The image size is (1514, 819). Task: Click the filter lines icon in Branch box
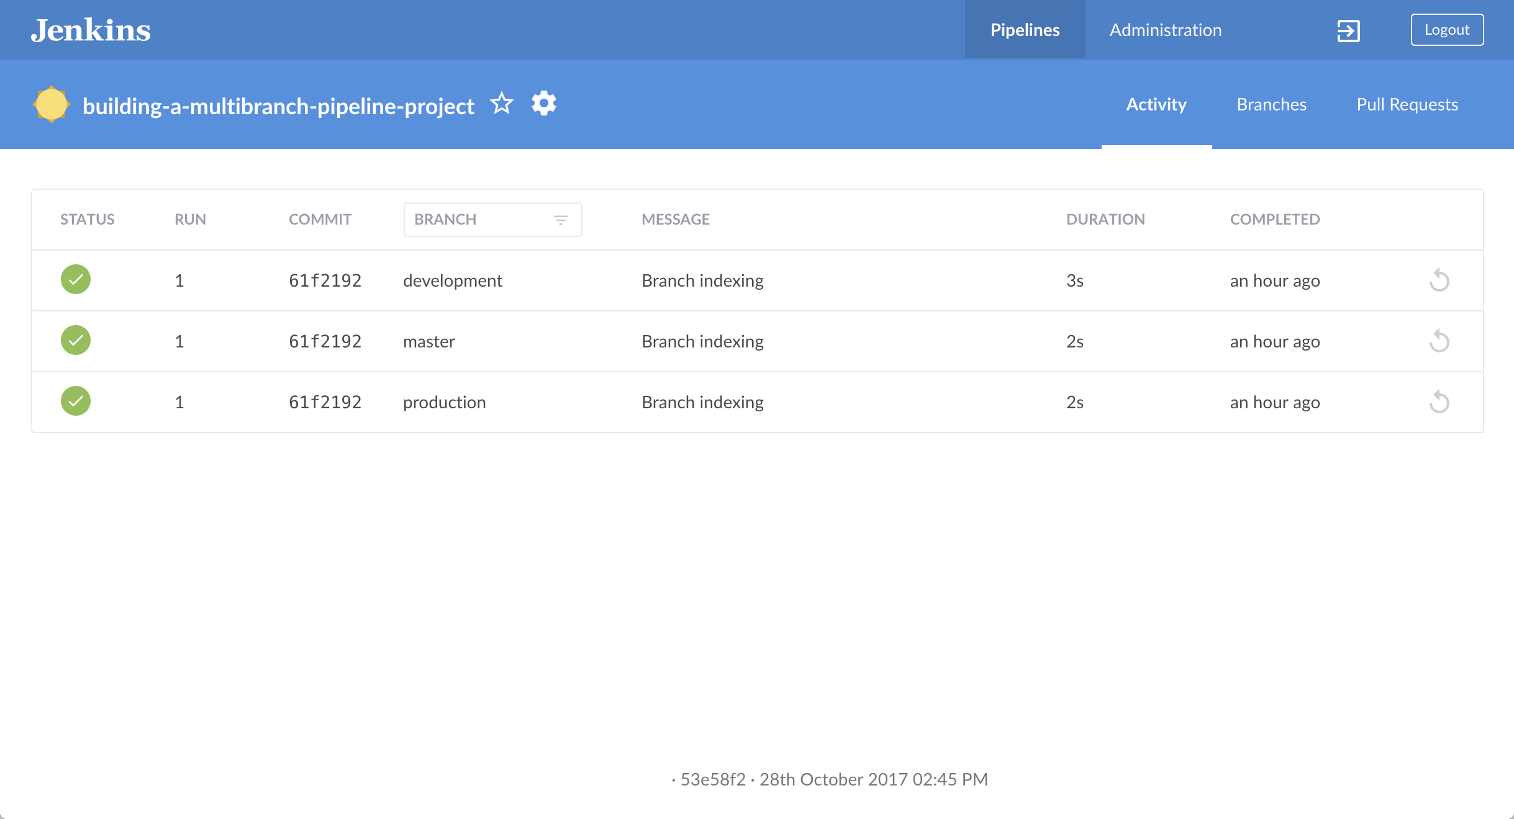(x=560, y=220)
